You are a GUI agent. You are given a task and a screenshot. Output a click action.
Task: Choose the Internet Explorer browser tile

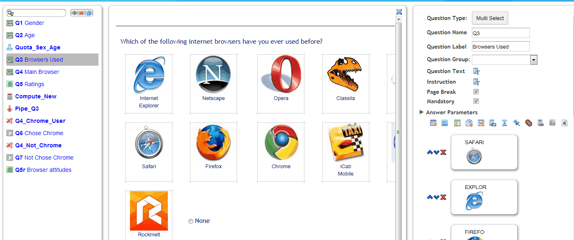[149, 84]
